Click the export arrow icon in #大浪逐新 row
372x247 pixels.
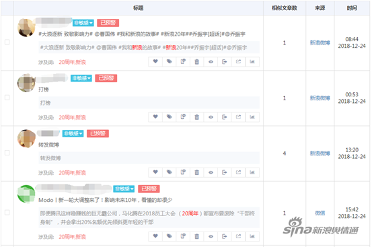coord(225,62)
